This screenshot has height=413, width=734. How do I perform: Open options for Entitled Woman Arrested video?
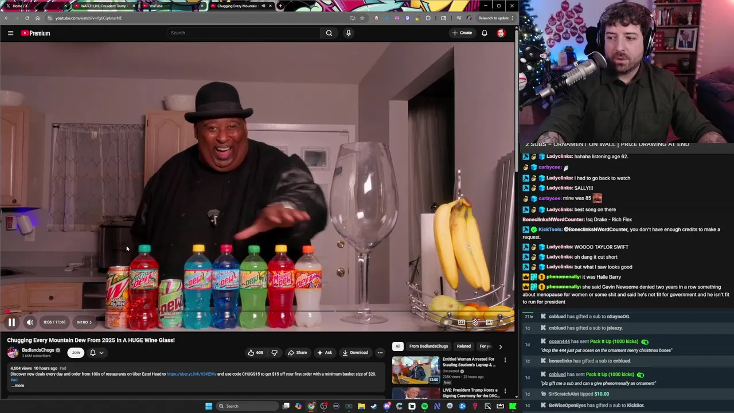505,360
